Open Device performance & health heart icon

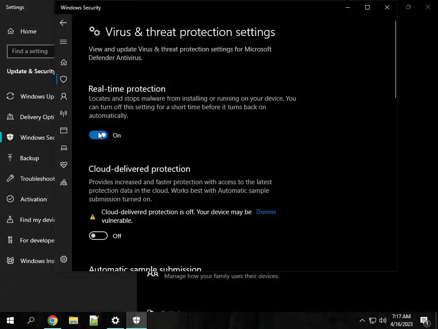(x=64, y=165)
